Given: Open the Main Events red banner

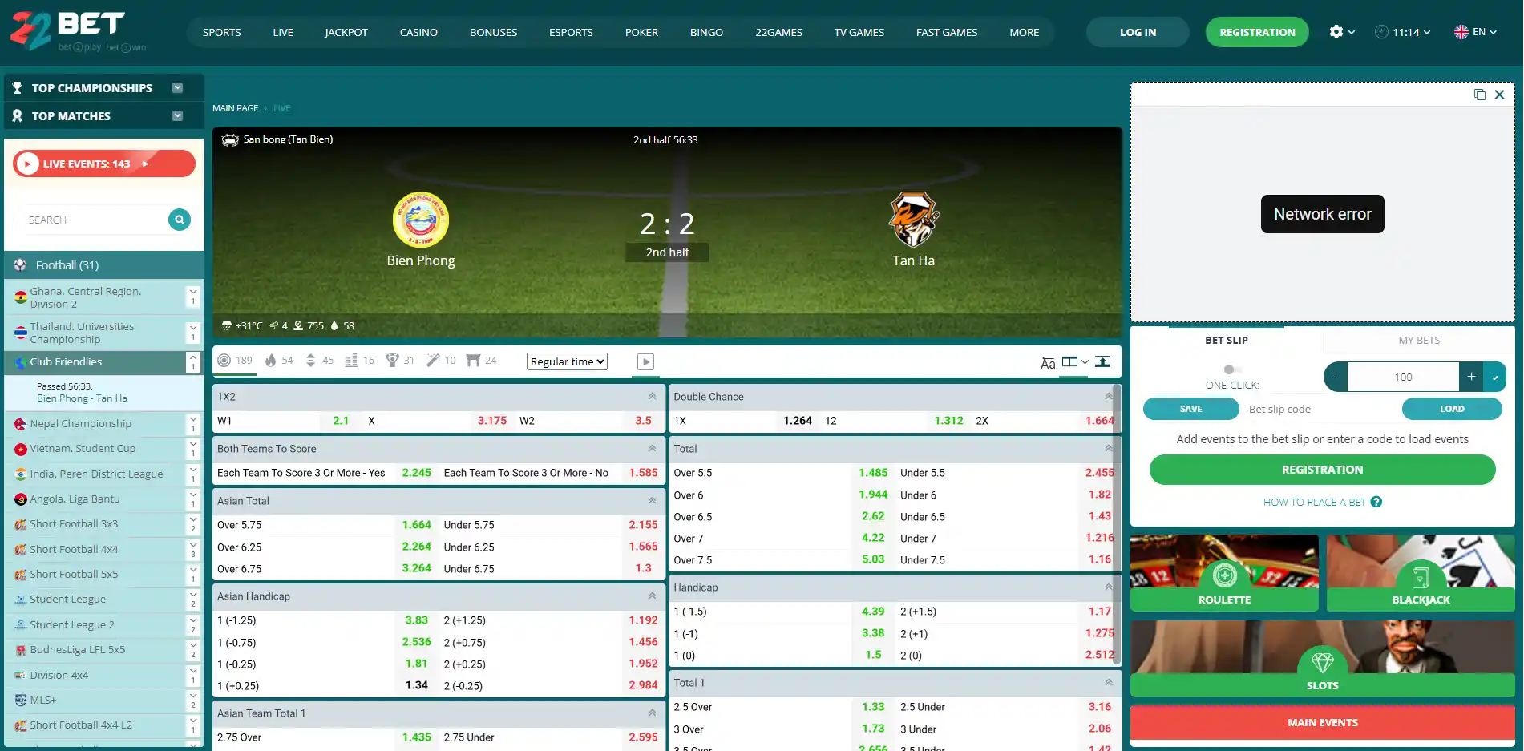Looking at the screenshot, I should click(1323, 723).
